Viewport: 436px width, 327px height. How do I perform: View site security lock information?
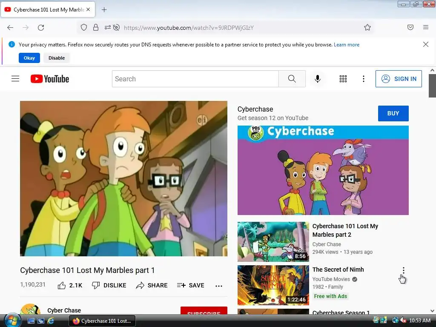click(96, 27)
